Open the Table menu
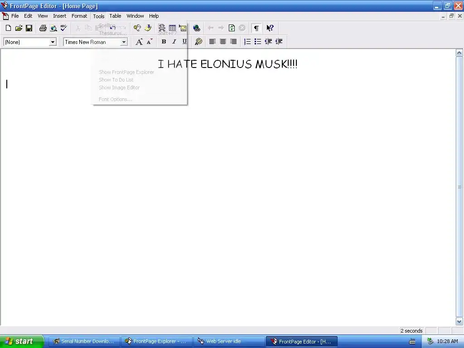Image resolution: width=464 pixels, height=348 pixels. click(115, 16)
